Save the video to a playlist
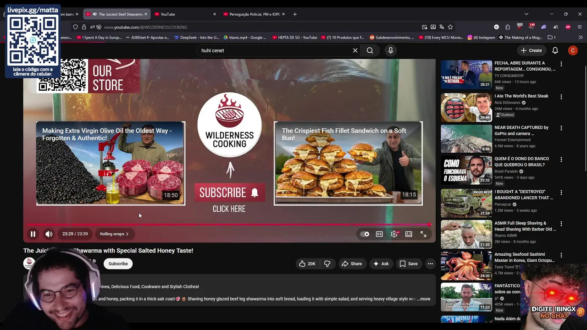 [409, 264]
